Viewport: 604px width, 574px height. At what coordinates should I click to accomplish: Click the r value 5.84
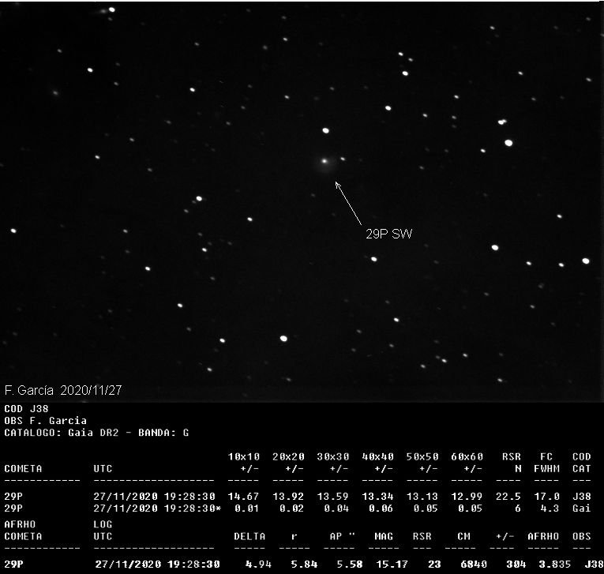(304, 564)
